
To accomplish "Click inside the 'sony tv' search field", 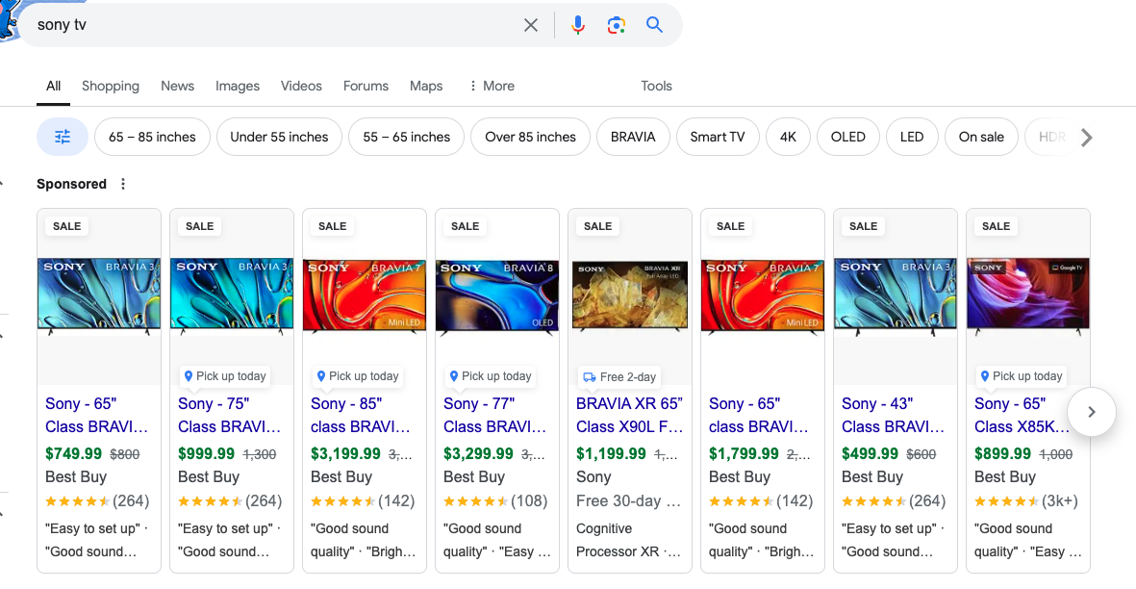I will (x=275, y=25).
